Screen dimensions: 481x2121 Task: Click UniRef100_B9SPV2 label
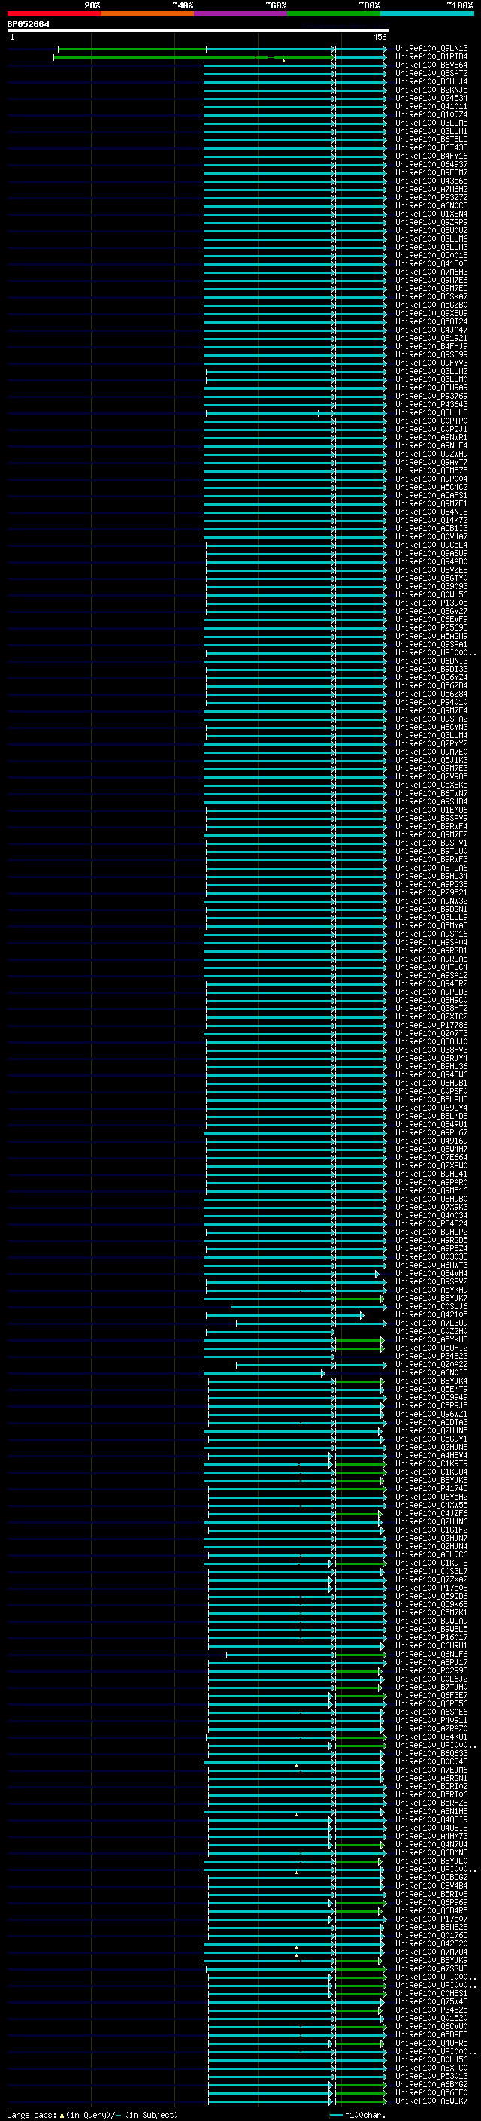click(431, 1281)
